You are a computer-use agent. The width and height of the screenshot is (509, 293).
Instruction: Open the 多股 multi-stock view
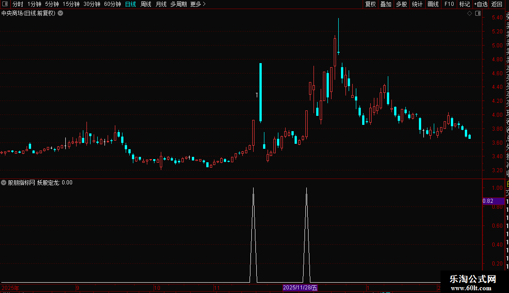(401, 4)
